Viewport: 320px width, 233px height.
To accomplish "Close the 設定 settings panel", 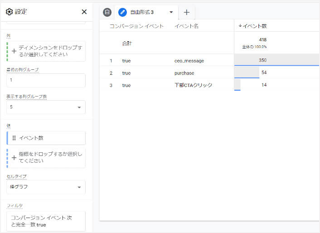I will [x=84, y=12].
